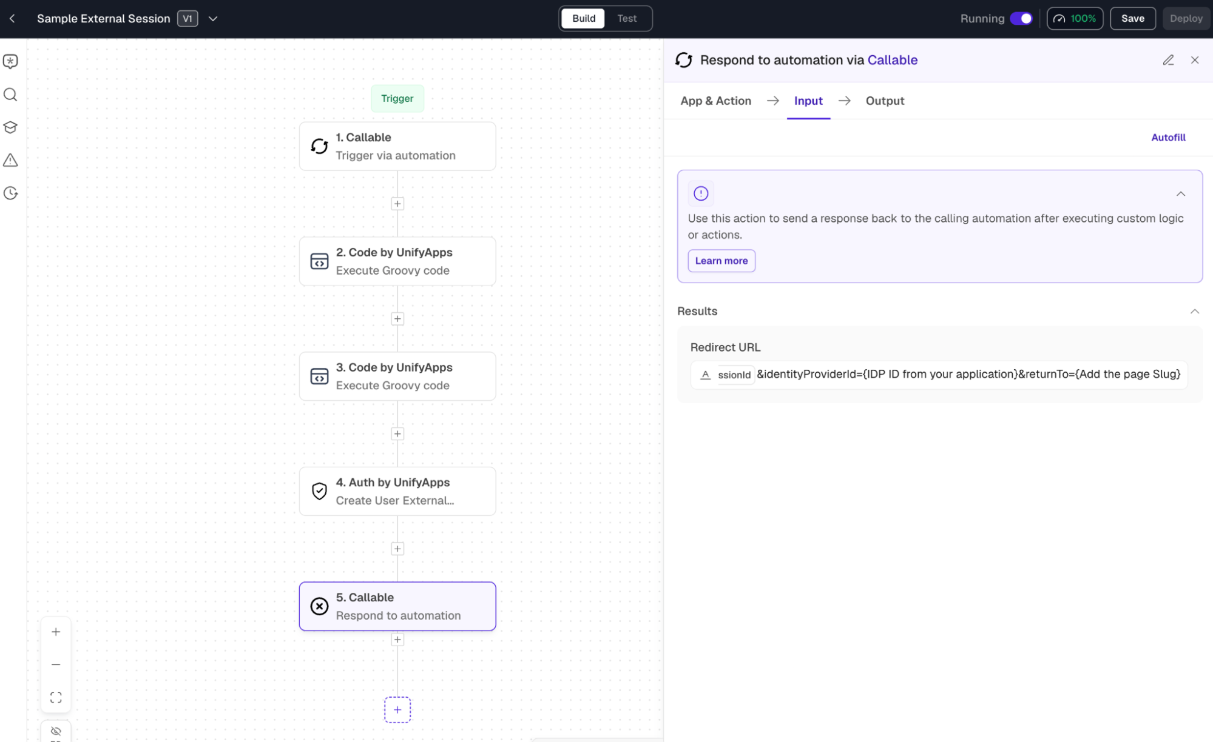
Task: Click the pencil edit icon in panel header
Action: pos(1168,60)
